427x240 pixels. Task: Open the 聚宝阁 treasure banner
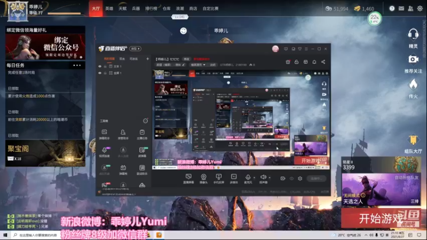pos(45,153)
